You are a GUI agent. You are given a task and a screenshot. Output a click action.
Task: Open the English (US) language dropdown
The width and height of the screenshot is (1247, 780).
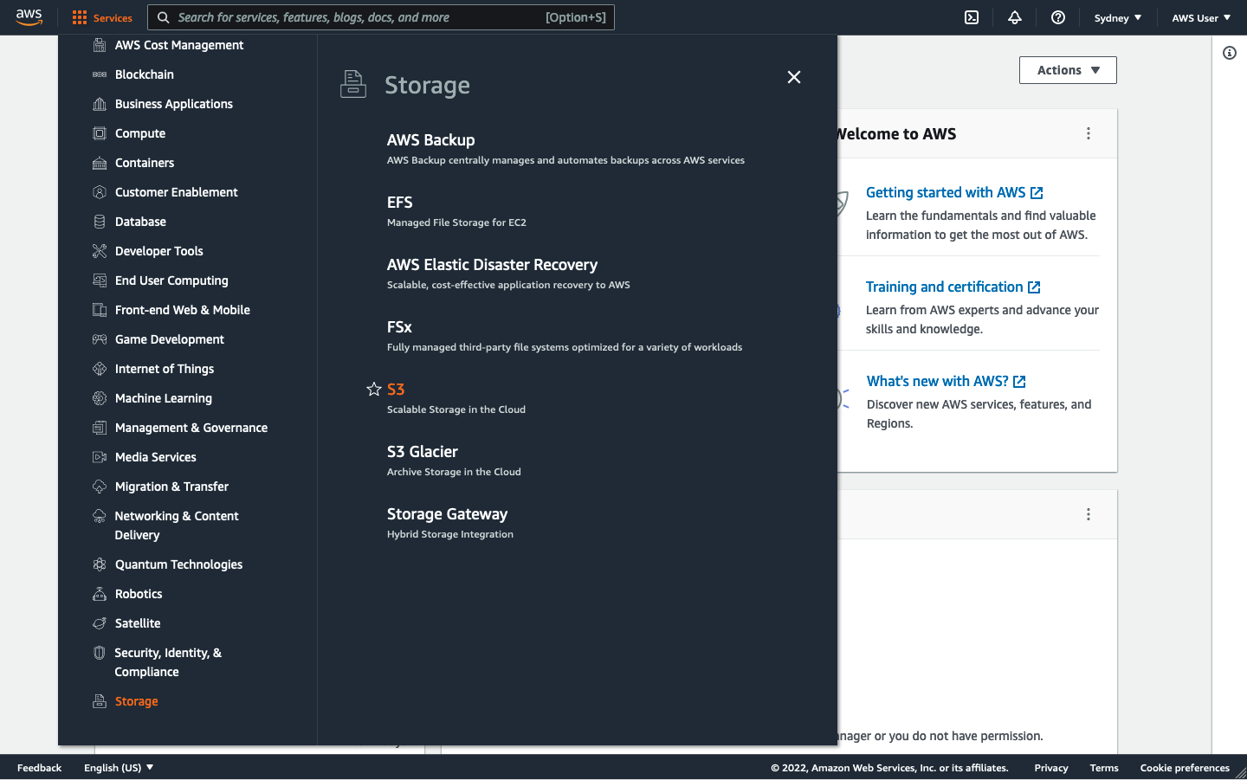[x=118, y=767]
